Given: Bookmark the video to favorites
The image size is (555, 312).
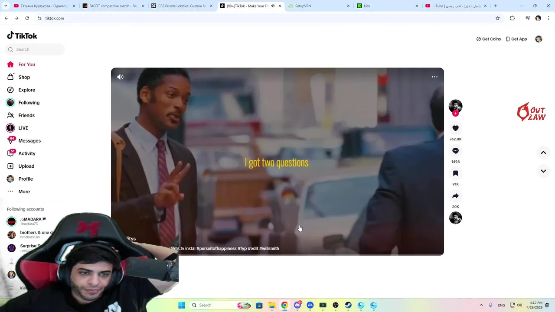Looking at the screenshot, I should point(455,173).
